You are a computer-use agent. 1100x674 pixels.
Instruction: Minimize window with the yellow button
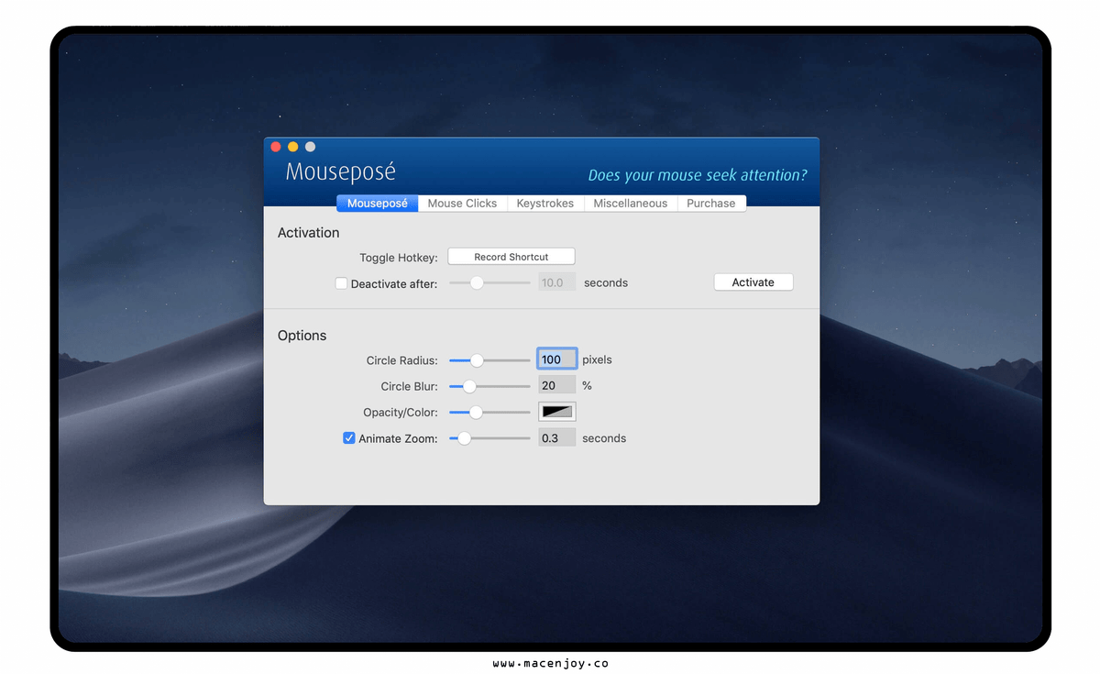tap(293, 147)
